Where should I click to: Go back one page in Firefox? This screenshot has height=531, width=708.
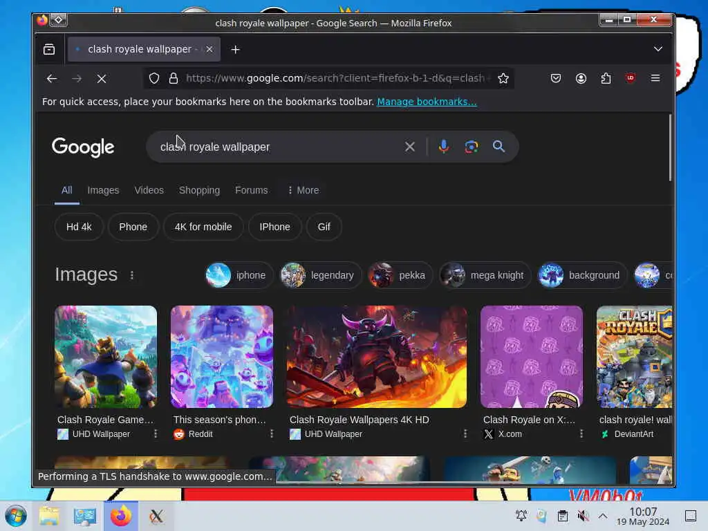point(52,79)
